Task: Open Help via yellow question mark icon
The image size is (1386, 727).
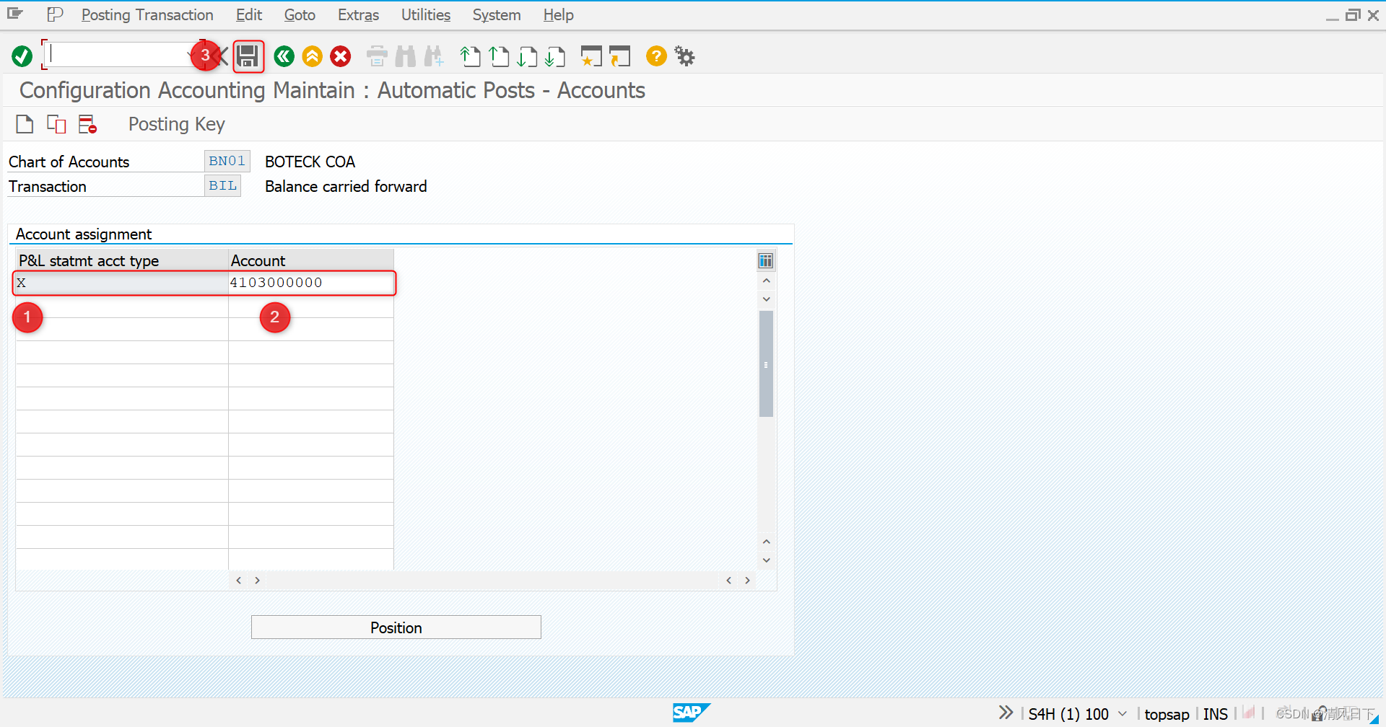Action: point(656,56)
